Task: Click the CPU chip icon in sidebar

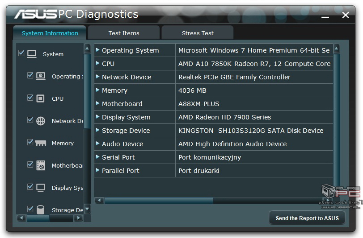Action: pos(41,98)
